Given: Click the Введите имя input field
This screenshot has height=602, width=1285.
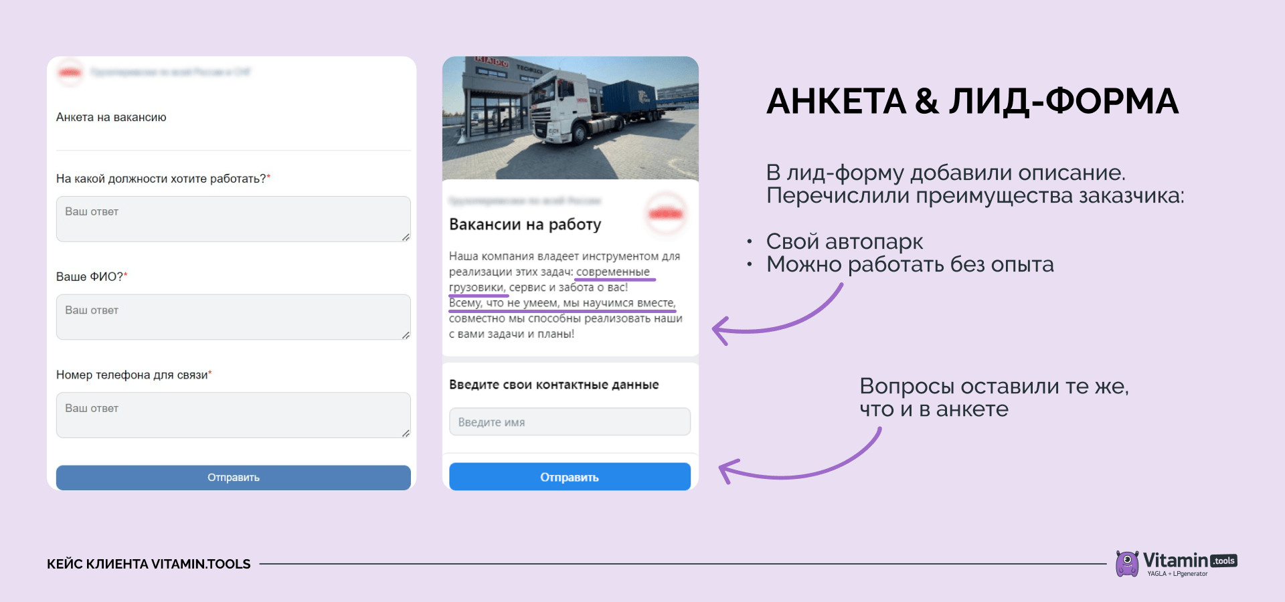Looking at the screenshot, I should pyautogui.click(x=570, y=422).
